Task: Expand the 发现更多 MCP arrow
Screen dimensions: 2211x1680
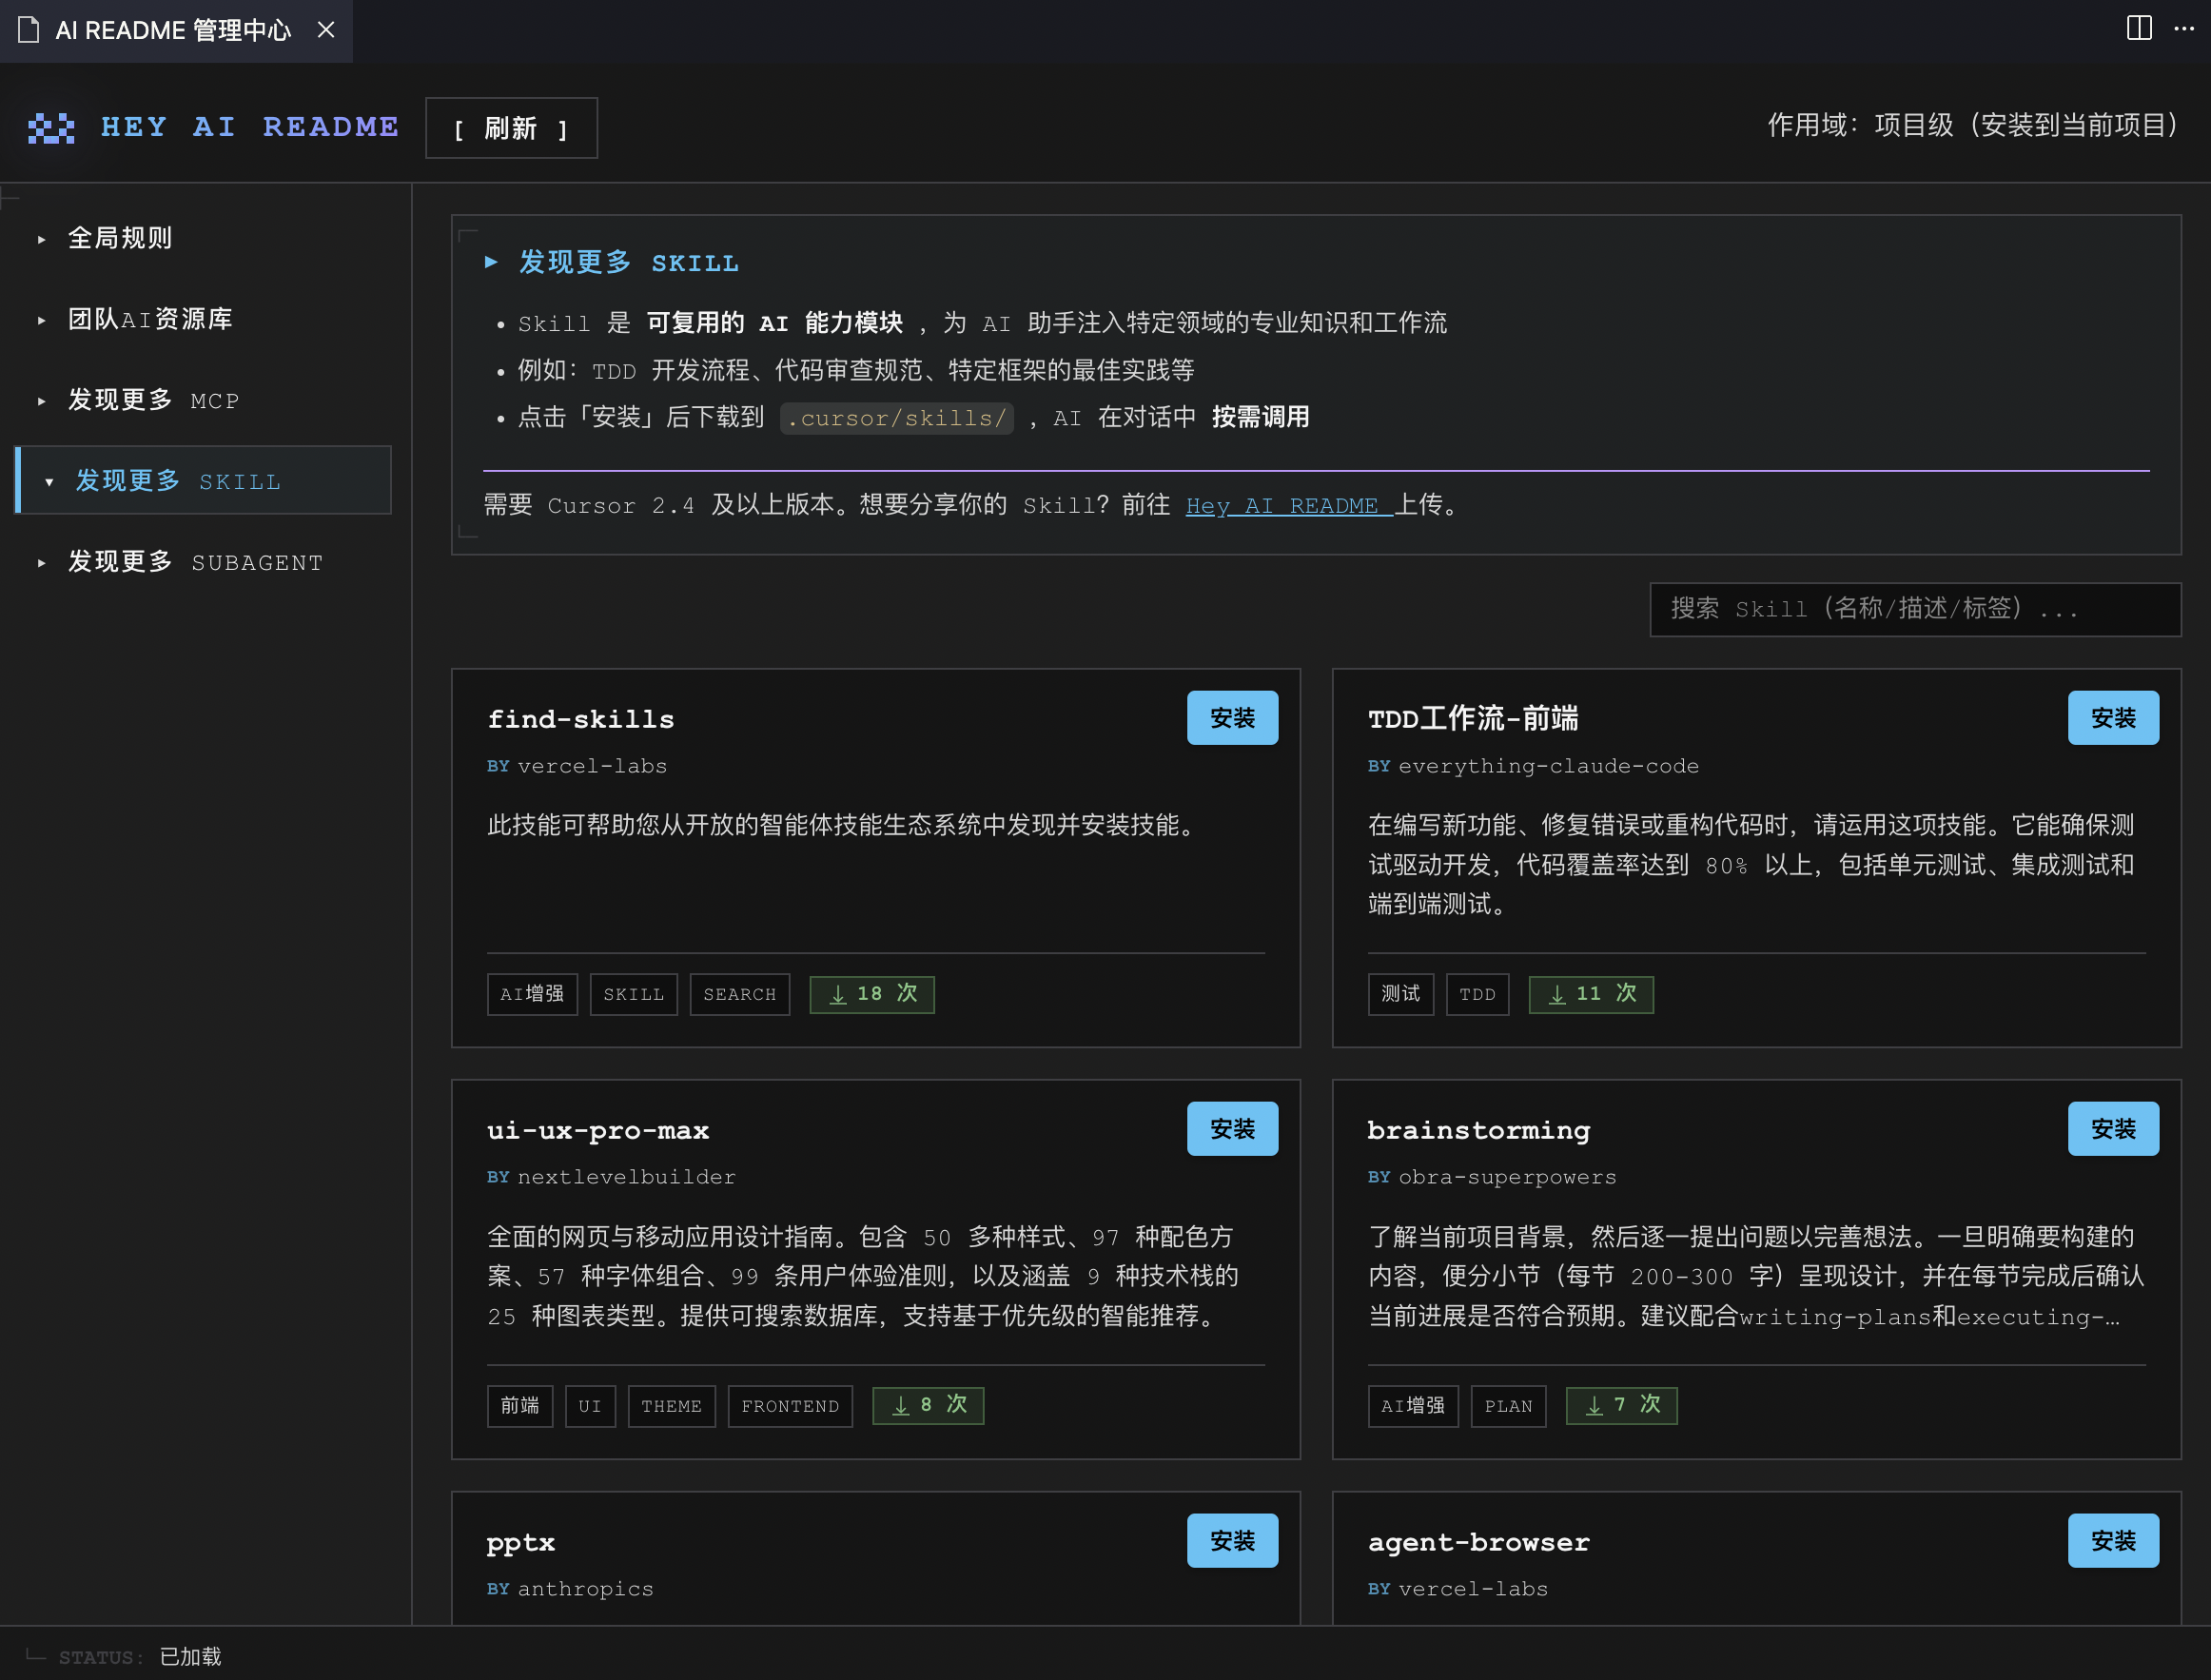Action: (41, 401)
